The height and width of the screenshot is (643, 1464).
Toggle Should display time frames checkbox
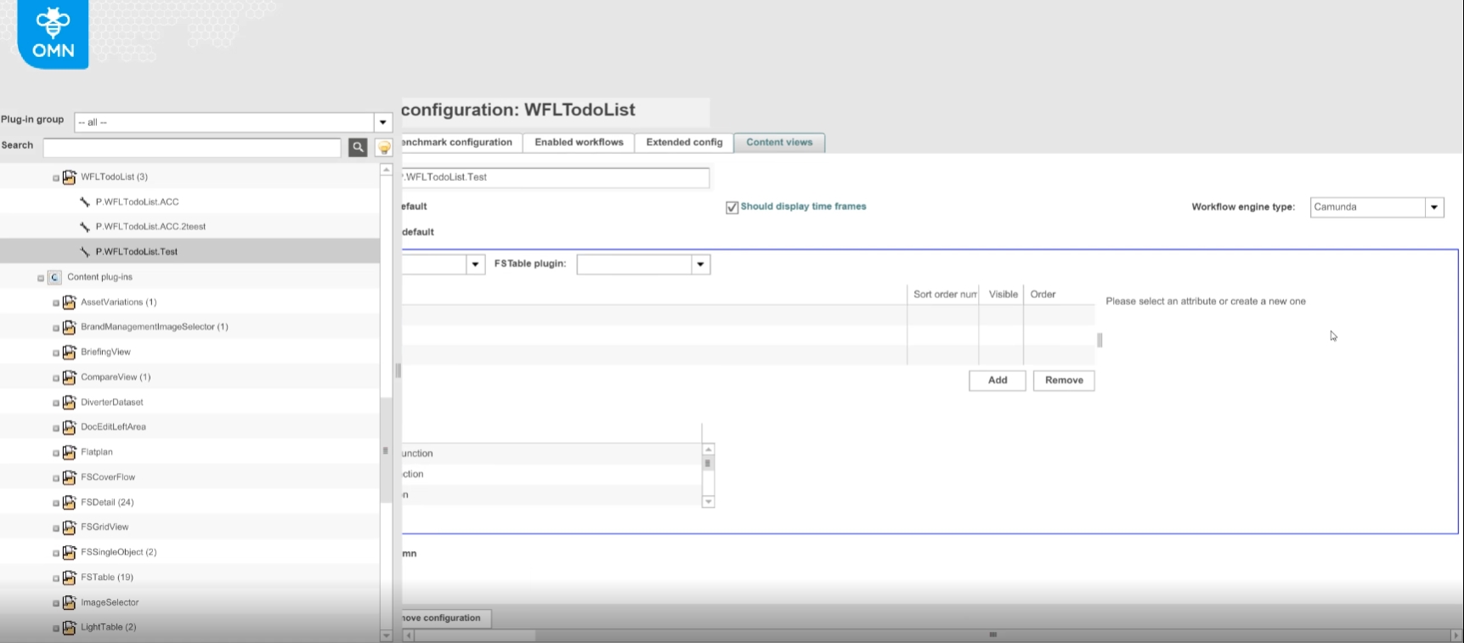coord(732,207)
